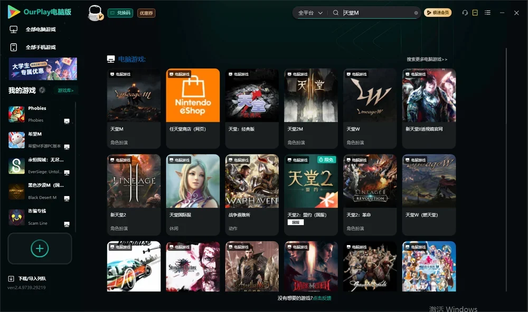
Task: Open the 天堂2: 盟约 (国服) card
Action: coord(311,194)
